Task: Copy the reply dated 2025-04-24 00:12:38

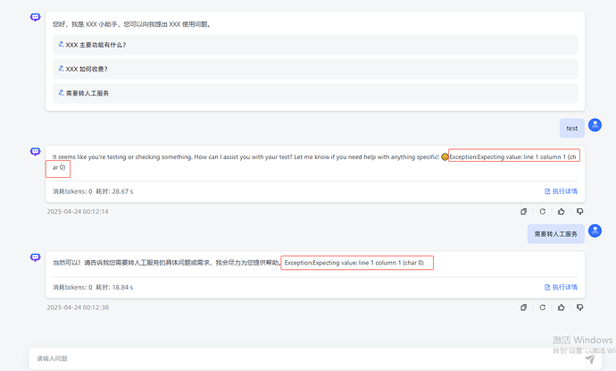Action: pyautogui.click(x=524, y=308)
